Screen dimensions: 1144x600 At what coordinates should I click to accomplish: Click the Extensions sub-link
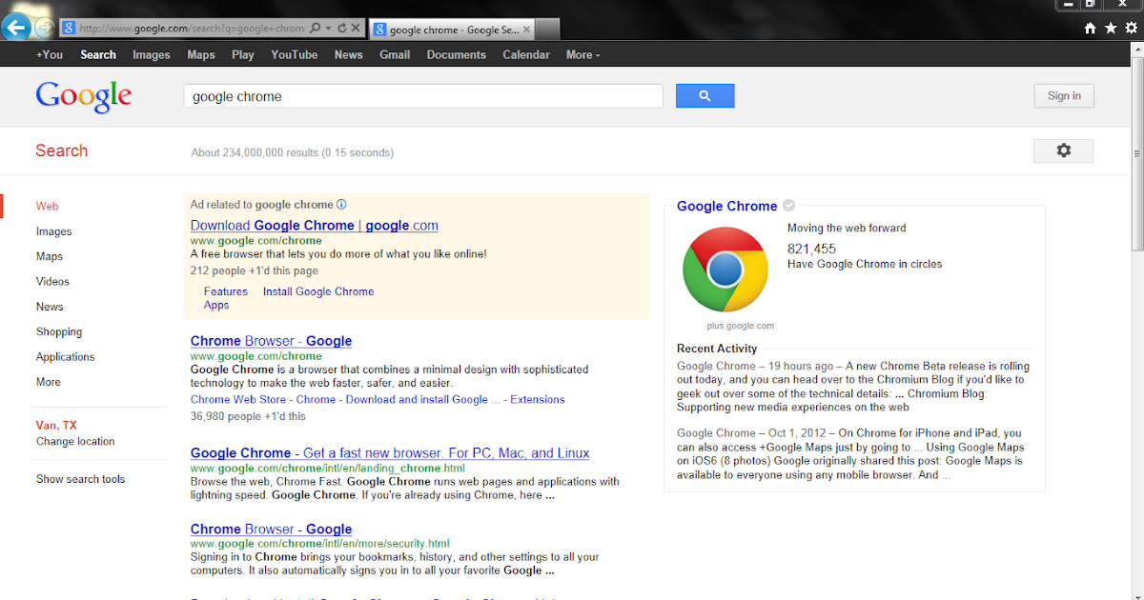tap(538, 399)
